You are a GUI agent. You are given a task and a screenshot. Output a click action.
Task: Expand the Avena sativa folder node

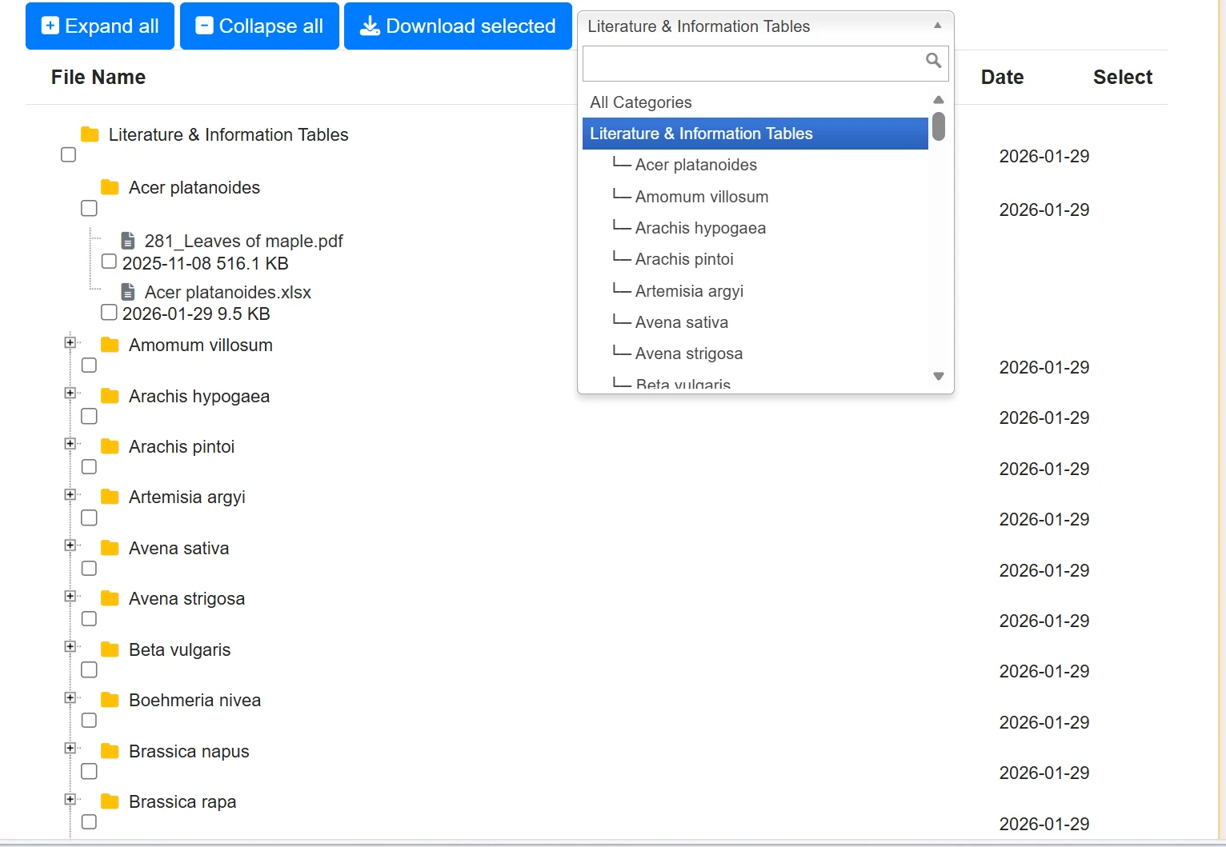click(x=70, y=545)
